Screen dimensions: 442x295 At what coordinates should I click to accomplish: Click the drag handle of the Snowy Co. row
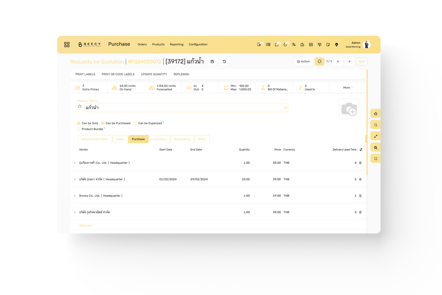click(x=75, y=196)
